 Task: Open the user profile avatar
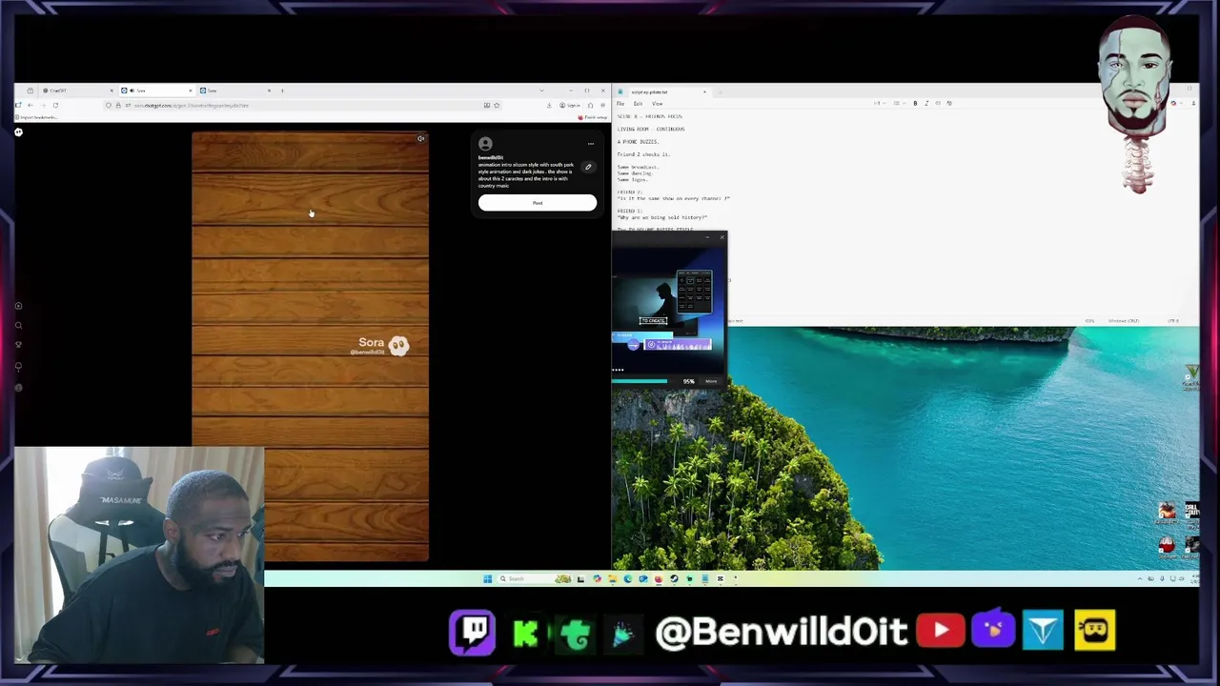(485, 144)
